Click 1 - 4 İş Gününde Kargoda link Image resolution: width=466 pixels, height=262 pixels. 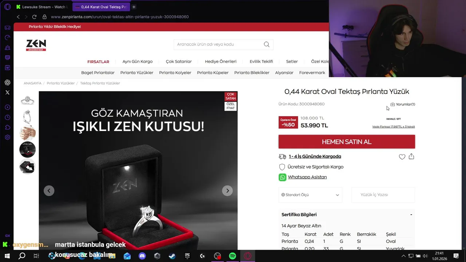pyautogui.click(x=315, y=156)
